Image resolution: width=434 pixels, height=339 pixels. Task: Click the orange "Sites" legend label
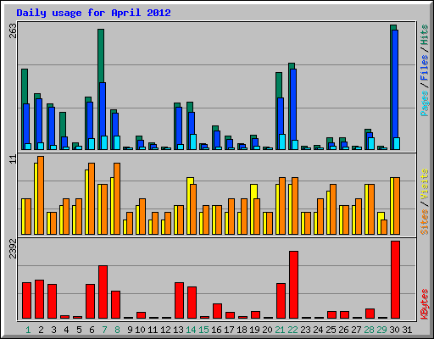[x=425, y=222]
